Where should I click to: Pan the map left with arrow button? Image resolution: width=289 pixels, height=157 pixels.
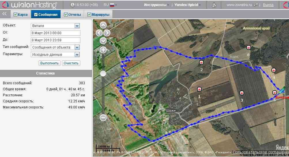pos(99,33)
